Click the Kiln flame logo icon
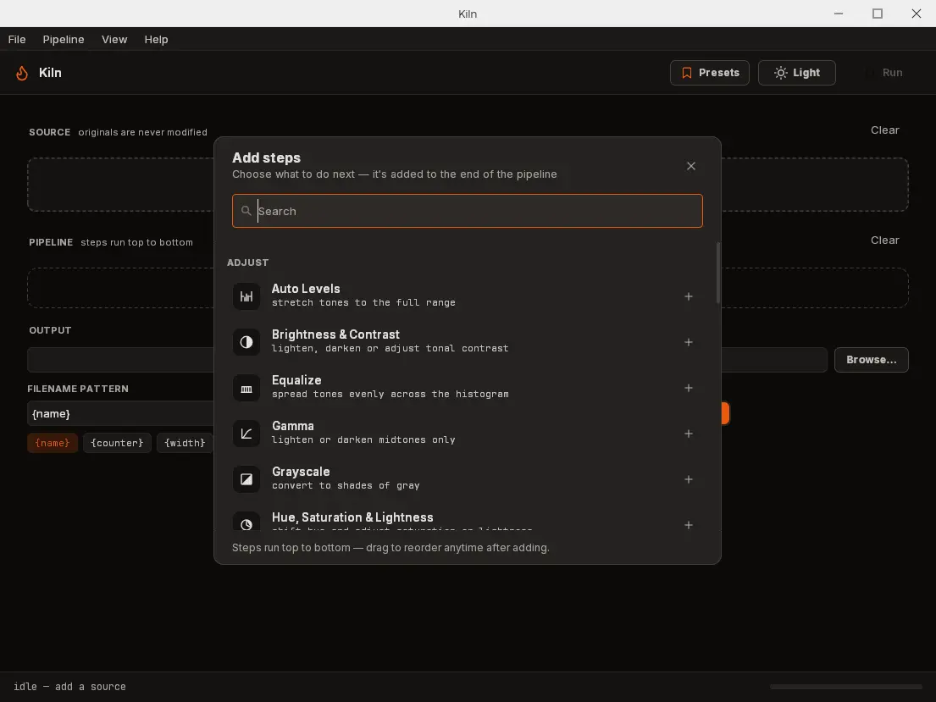This screenshot has width=936, height=702. click(22, 73)
